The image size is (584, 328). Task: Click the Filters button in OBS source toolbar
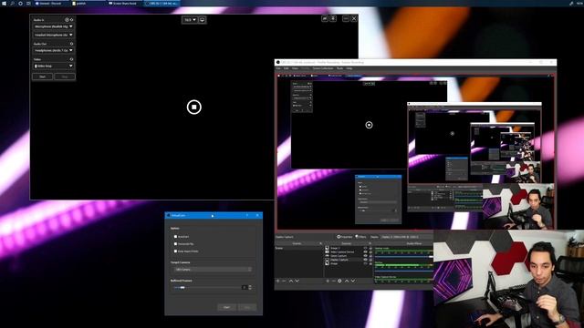[x=360, y=237]
